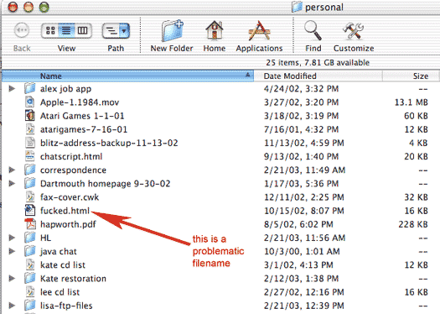Expand the HL folder
Screen dimensions: 440x314
click(x=12, y=238)
